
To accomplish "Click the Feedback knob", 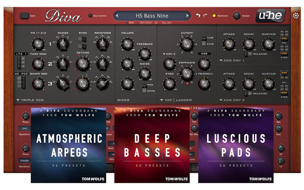I will point(145,54).
